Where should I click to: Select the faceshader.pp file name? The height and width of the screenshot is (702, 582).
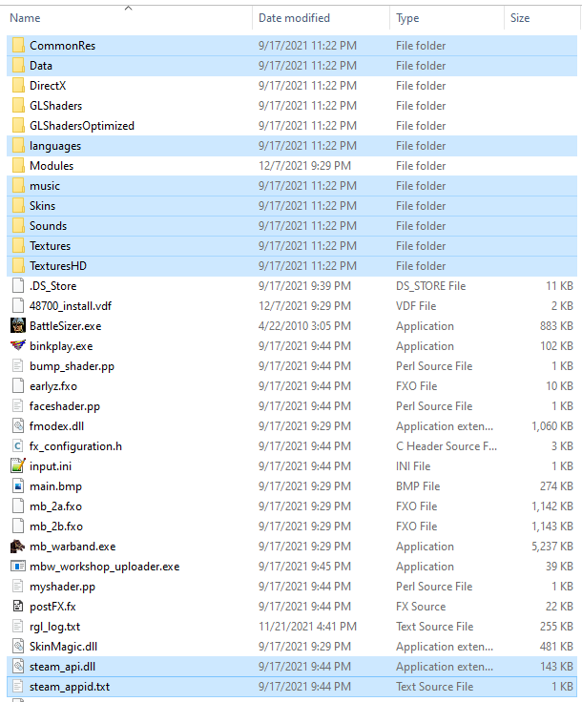65,406
